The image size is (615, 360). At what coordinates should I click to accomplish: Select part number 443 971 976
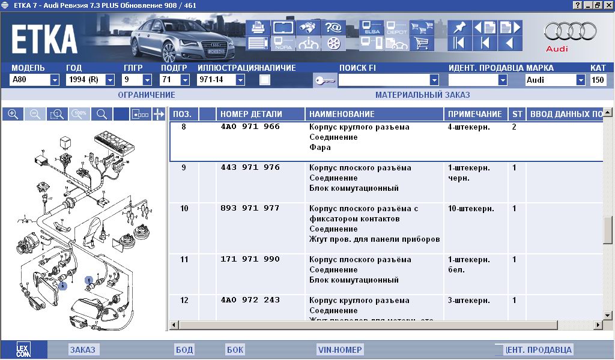(250, 167)
